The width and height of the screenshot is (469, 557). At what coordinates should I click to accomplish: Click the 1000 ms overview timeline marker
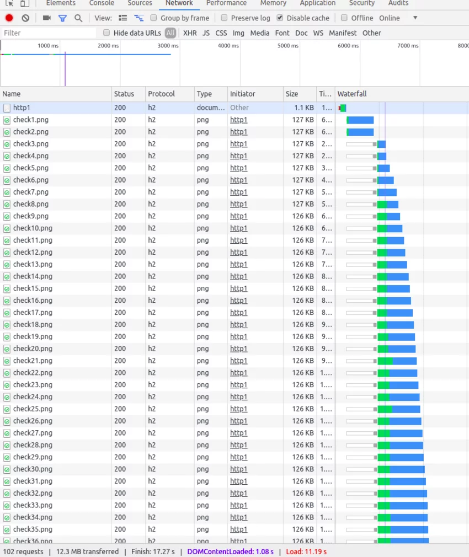[48, 46]
